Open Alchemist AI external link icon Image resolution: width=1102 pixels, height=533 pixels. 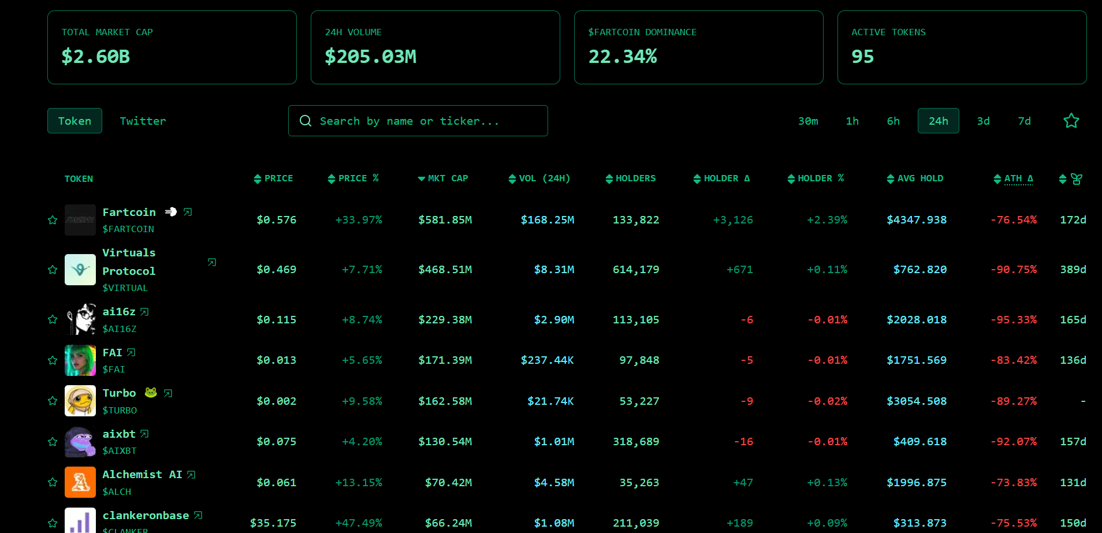(191, 475)
